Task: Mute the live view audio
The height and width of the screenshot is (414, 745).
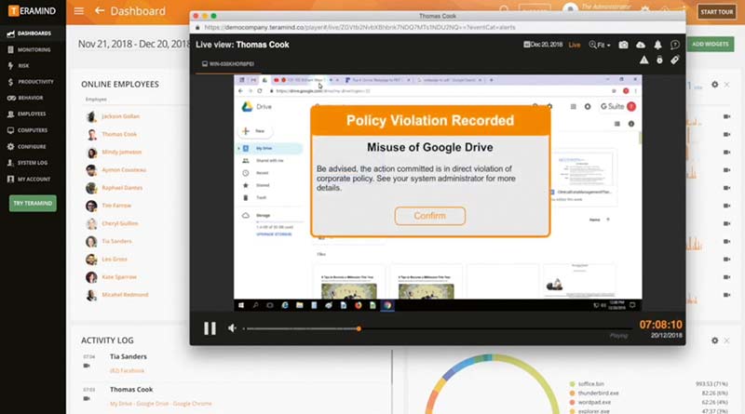Action: click(232, 328)
